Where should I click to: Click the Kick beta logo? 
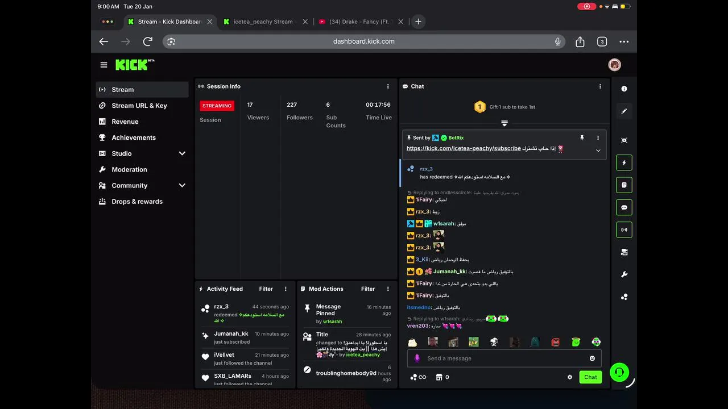(135, 65)
